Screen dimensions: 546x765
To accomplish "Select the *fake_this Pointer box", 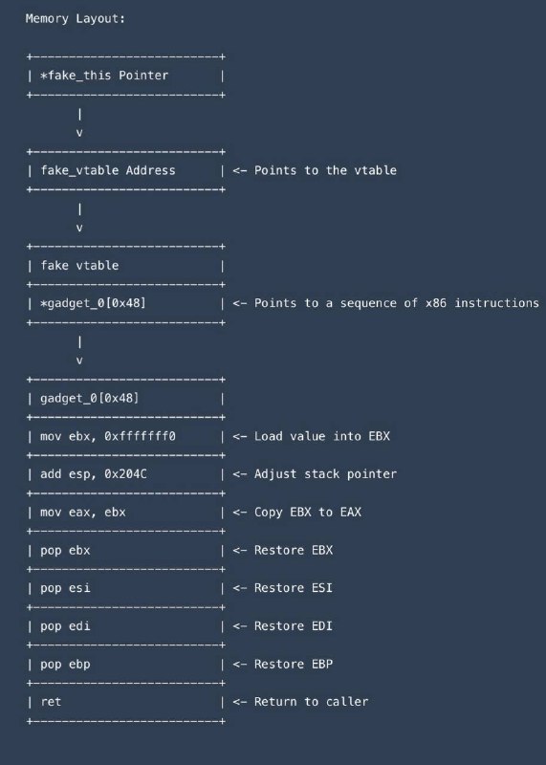I will pos(126,76).
